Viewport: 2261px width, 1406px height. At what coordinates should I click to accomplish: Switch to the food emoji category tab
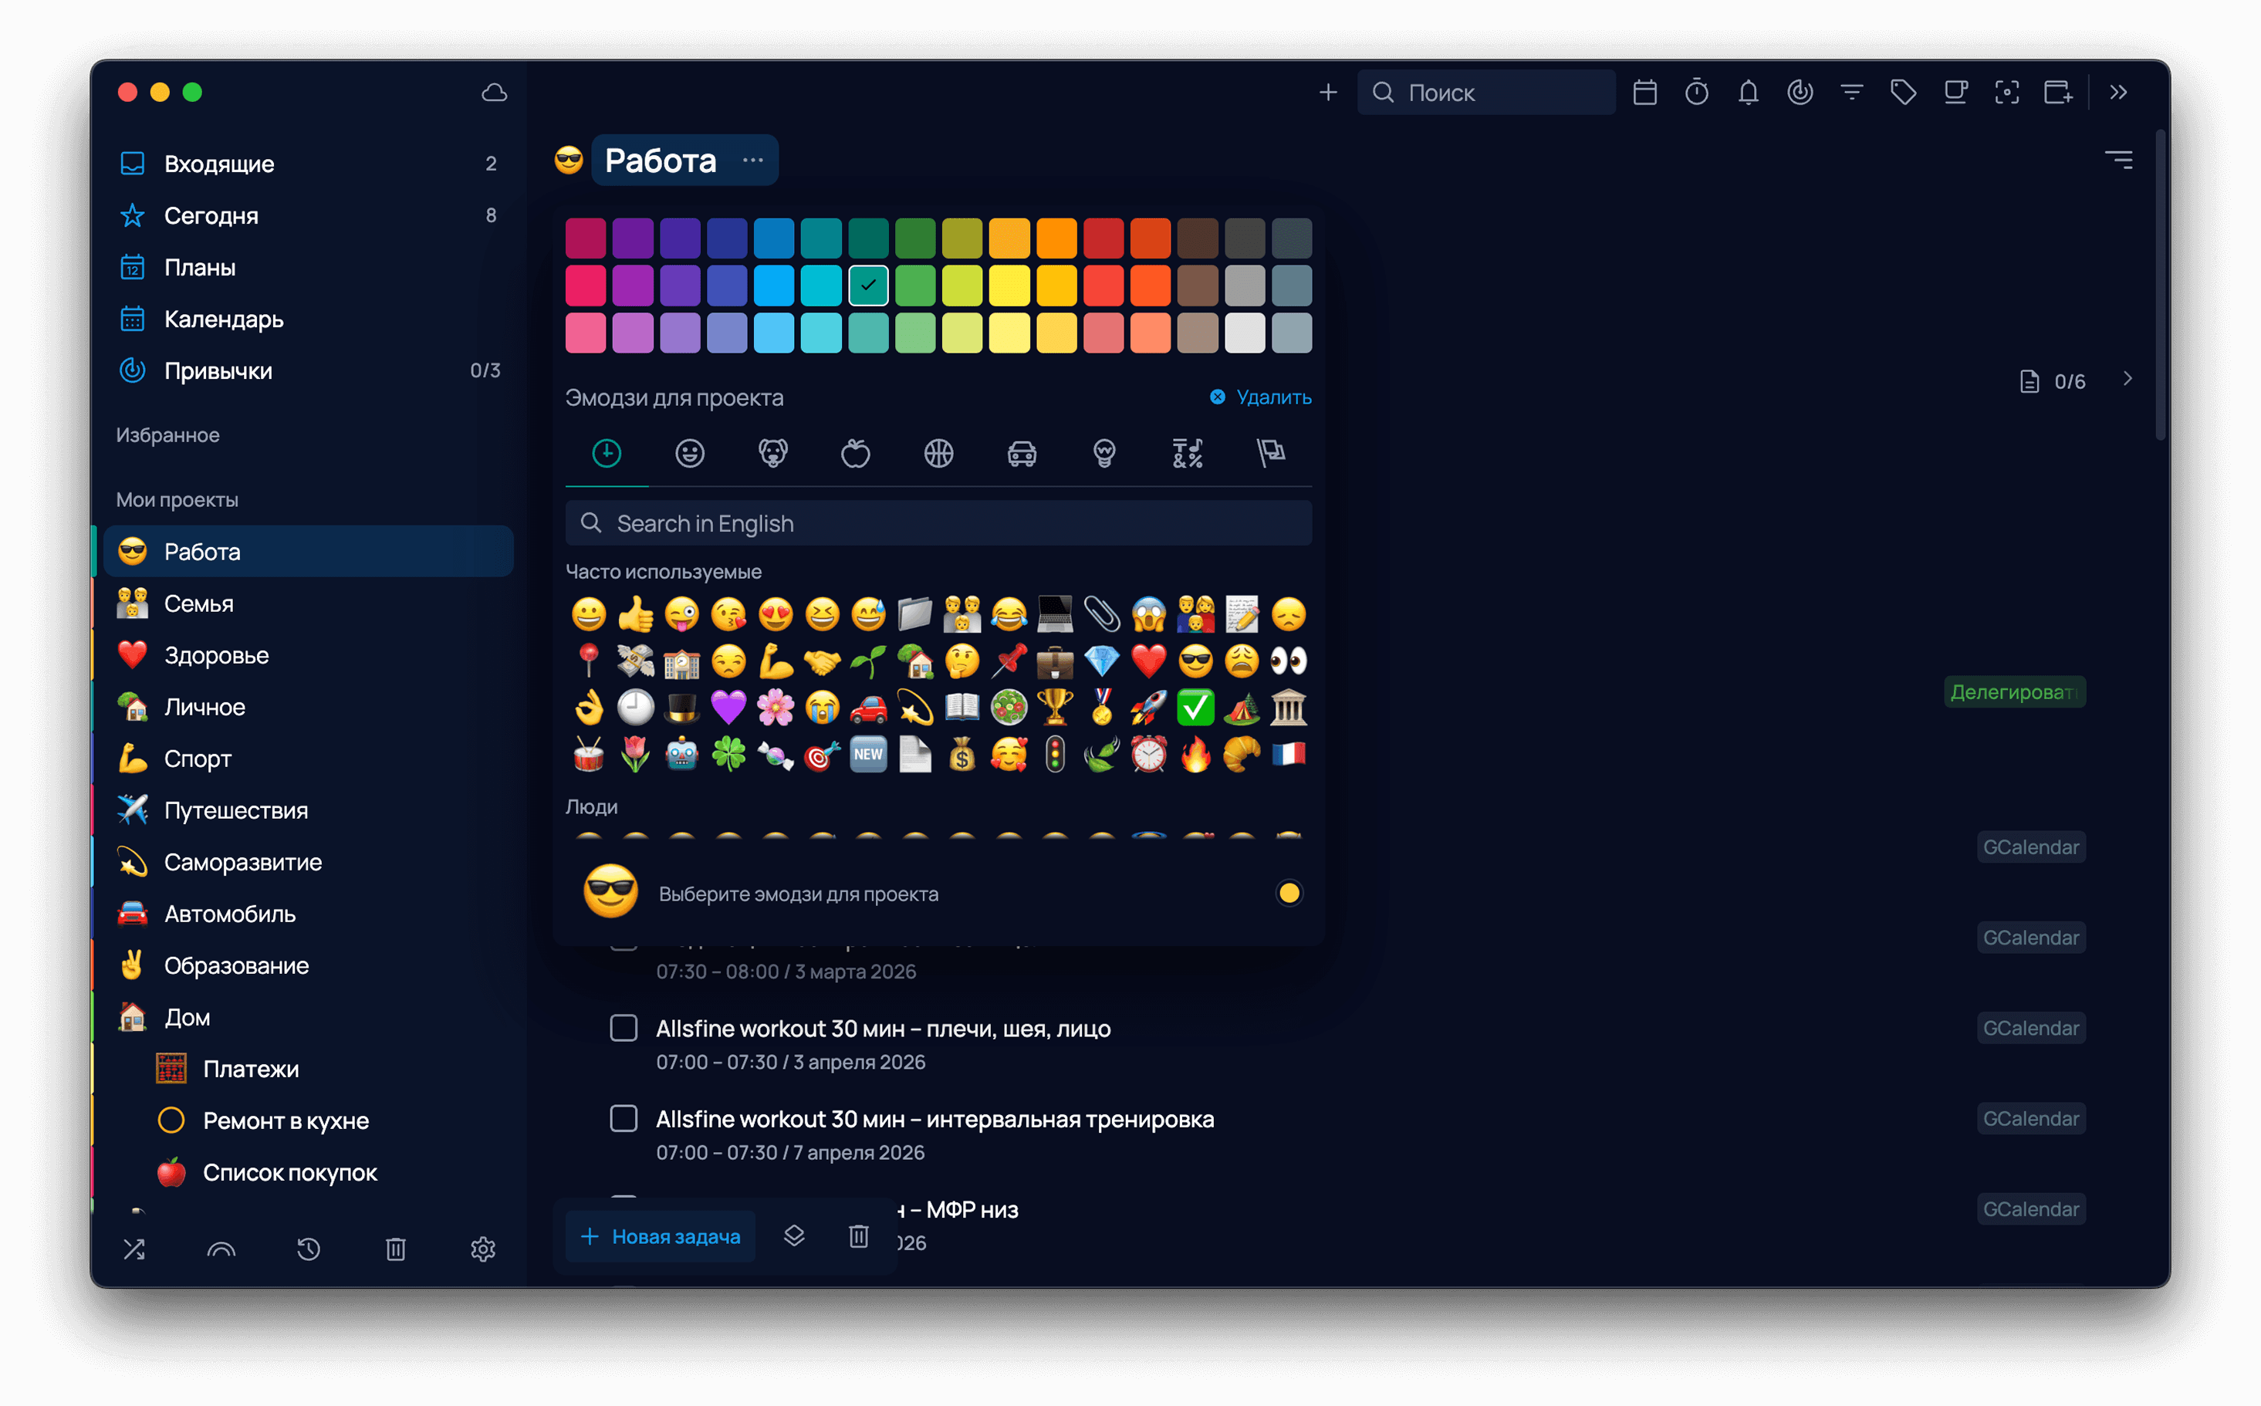coord(855,454)
